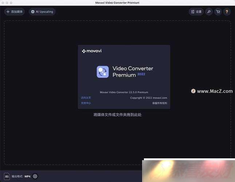Click the MP4 output format file icon
235x182 pixels.
7,176
